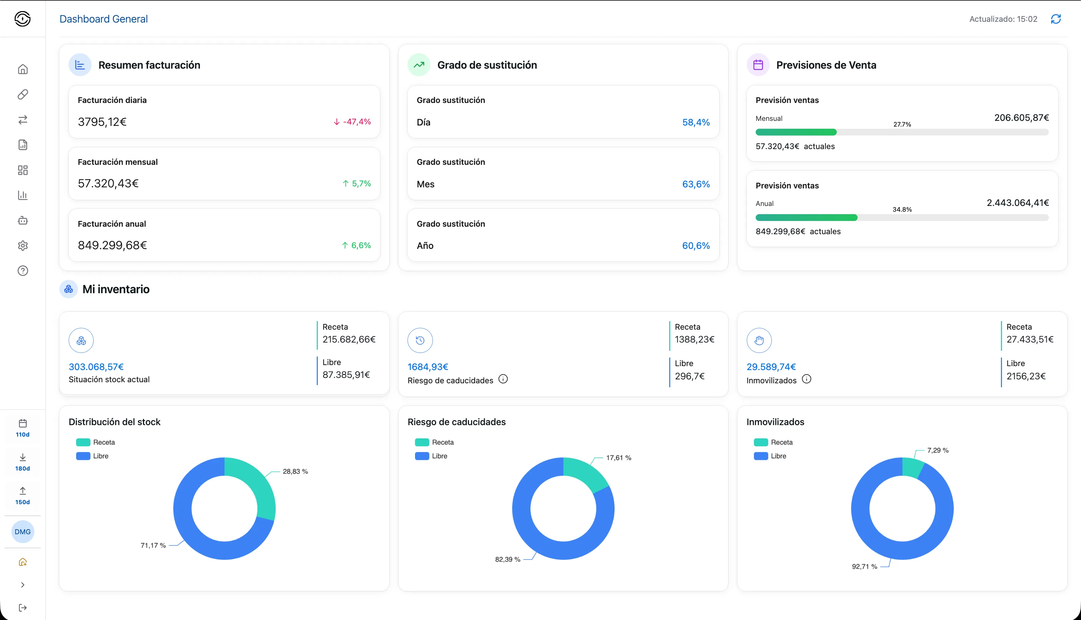Click the help question mark icon
The image size is (1081, 620).
point(23,271)
